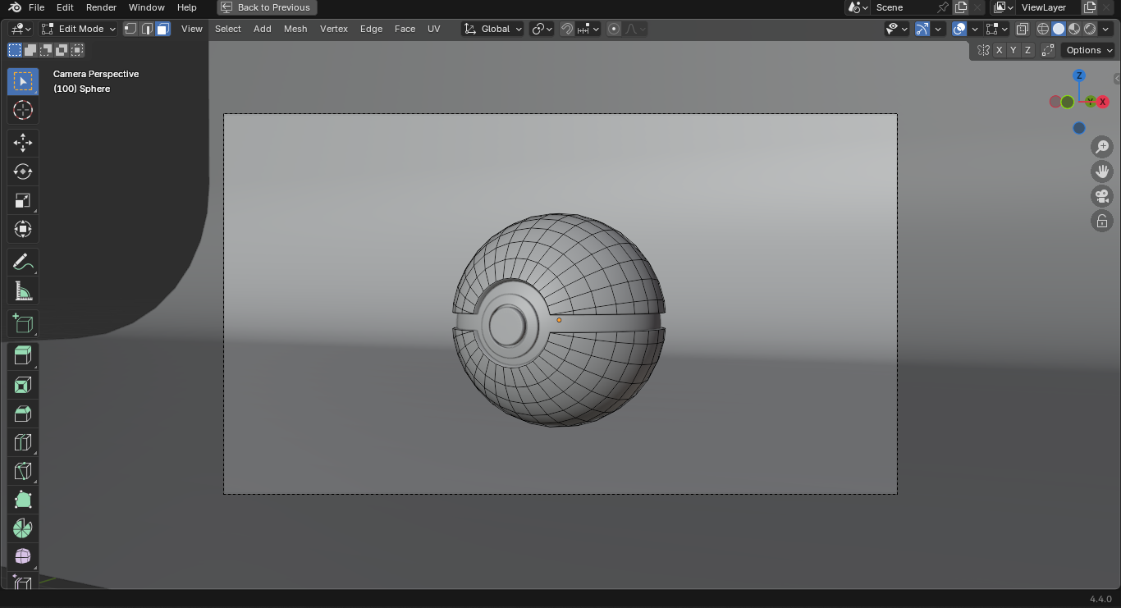Image resolution: width=1121 pixels, height=608 pixels.
Task: Click the Blender logo icon
Action: pos(15,7)
